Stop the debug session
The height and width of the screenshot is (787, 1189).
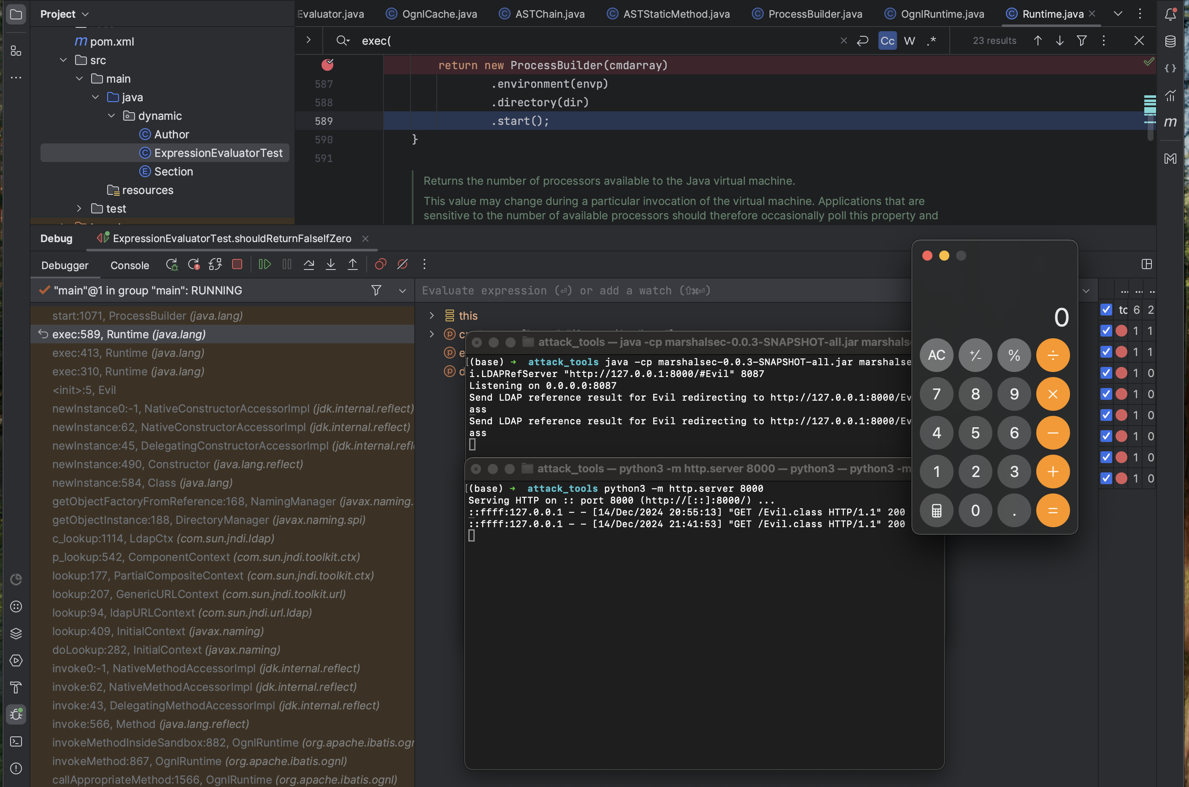(237, 264)
